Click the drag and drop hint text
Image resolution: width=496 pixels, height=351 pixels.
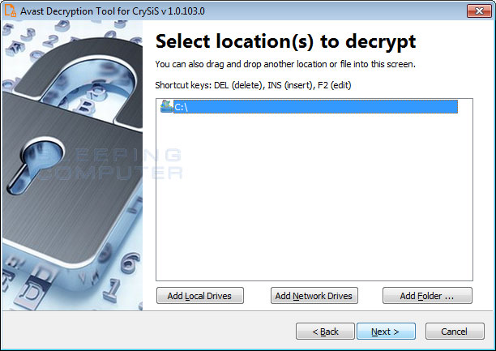285,64
